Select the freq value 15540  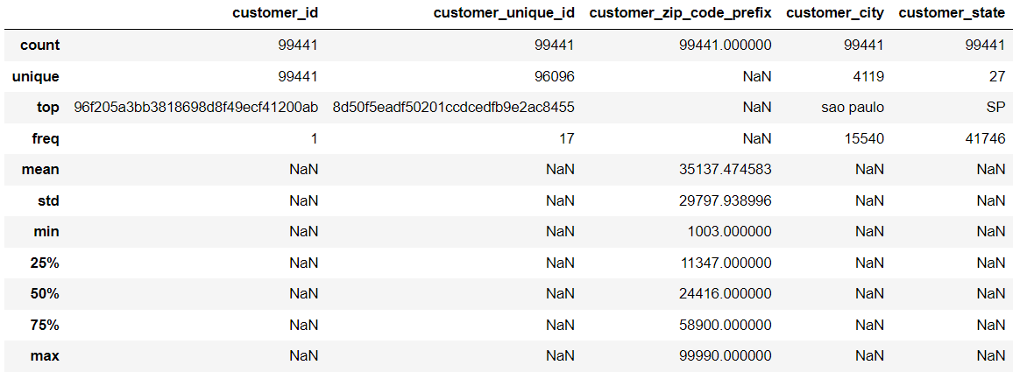[864, 138]
